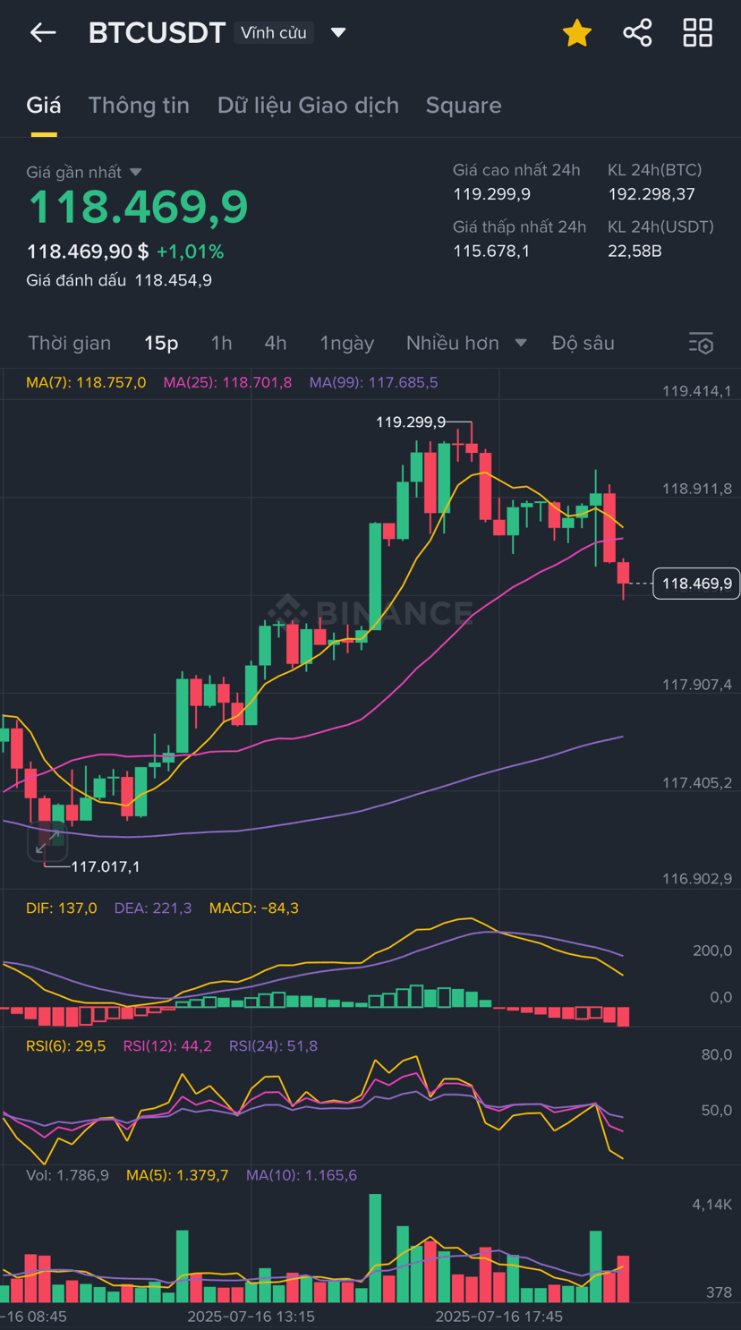The width and height of the screenshot is (741, 1330).
Task: Tap the current price label 118.469,9 on axis
Action: click(x=696, y=584)
